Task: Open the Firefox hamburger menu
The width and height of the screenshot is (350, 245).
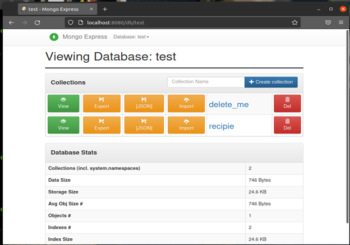Action: [x=341, y=22]
